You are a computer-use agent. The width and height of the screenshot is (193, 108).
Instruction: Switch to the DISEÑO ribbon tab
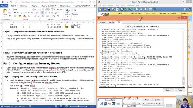(x=34, y=6)
